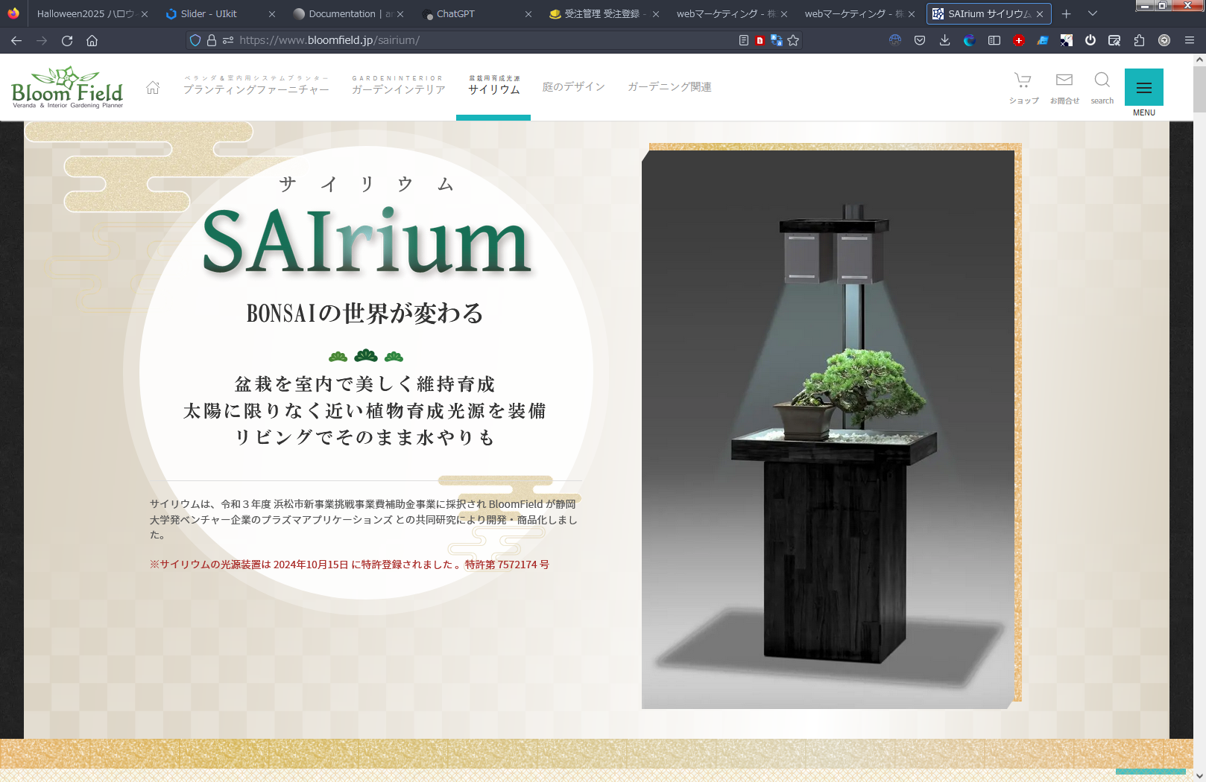
Task: Click the translate page icon
Action: click(x=776, y=40)
